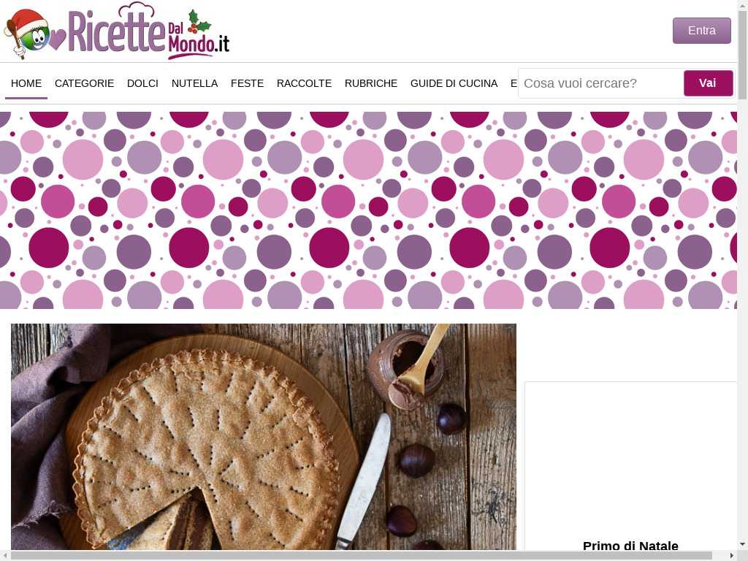
Task: Focus the 'Cosa vuoi cercare?' search field
Action: click(601, 83)
